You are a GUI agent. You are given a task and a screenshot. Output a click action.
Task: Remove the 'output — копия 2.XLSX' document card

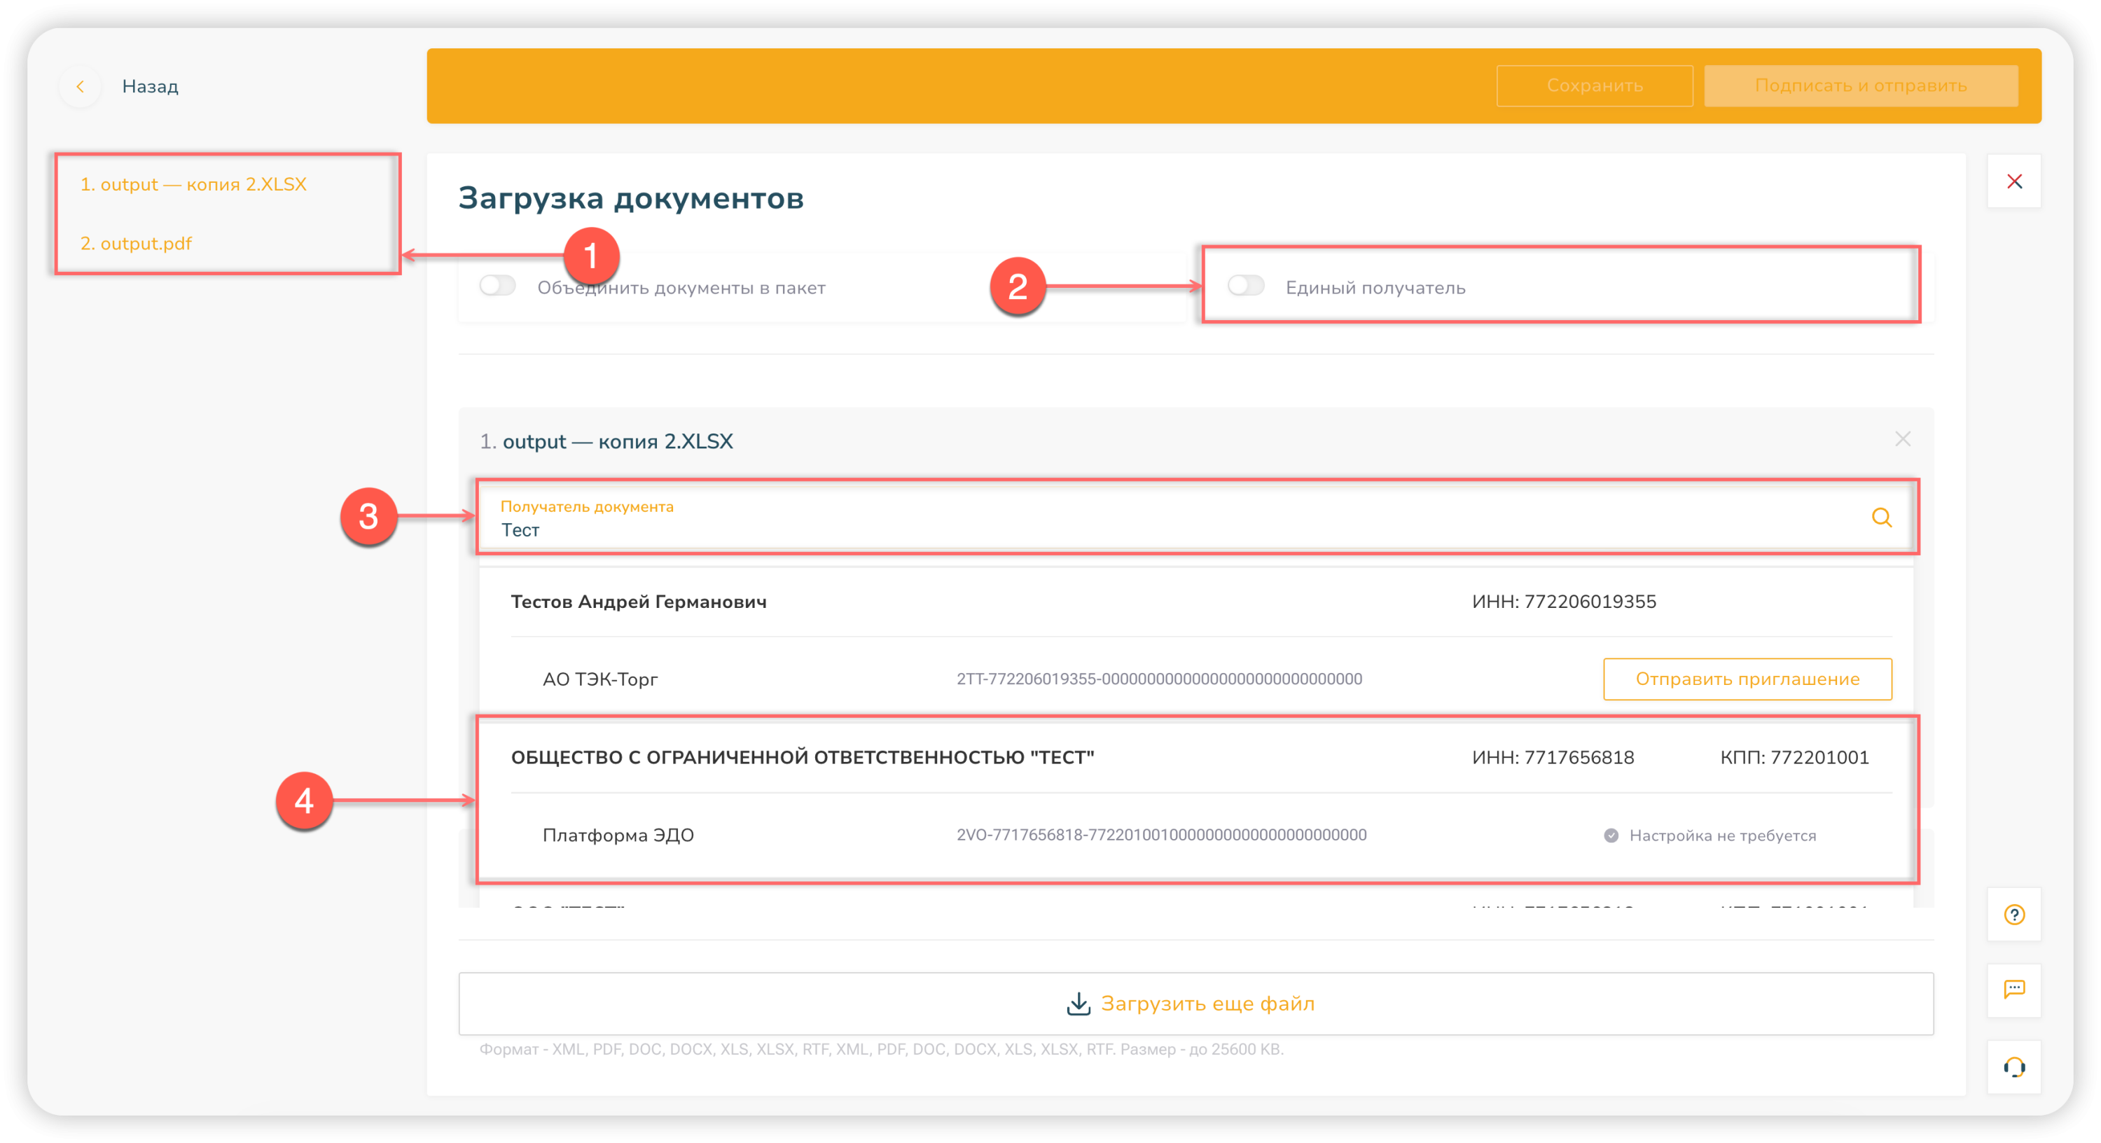pyautogui.click(x=1902, y=440)
